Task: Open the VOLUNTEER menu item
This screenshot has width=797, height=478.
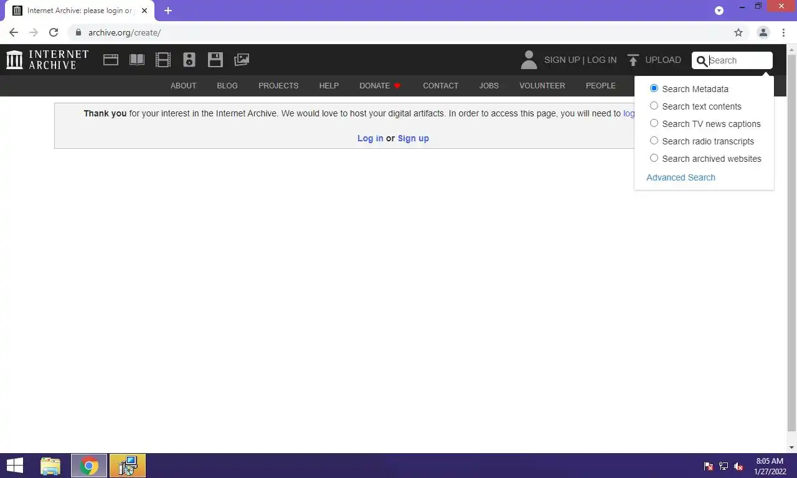Action: tap(542, 86)
